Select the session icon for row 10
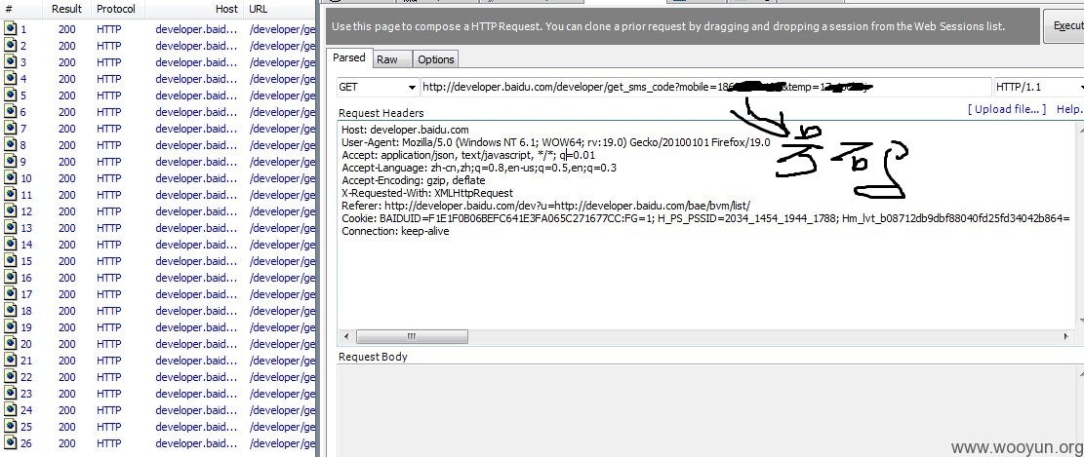 pos(11,178)
